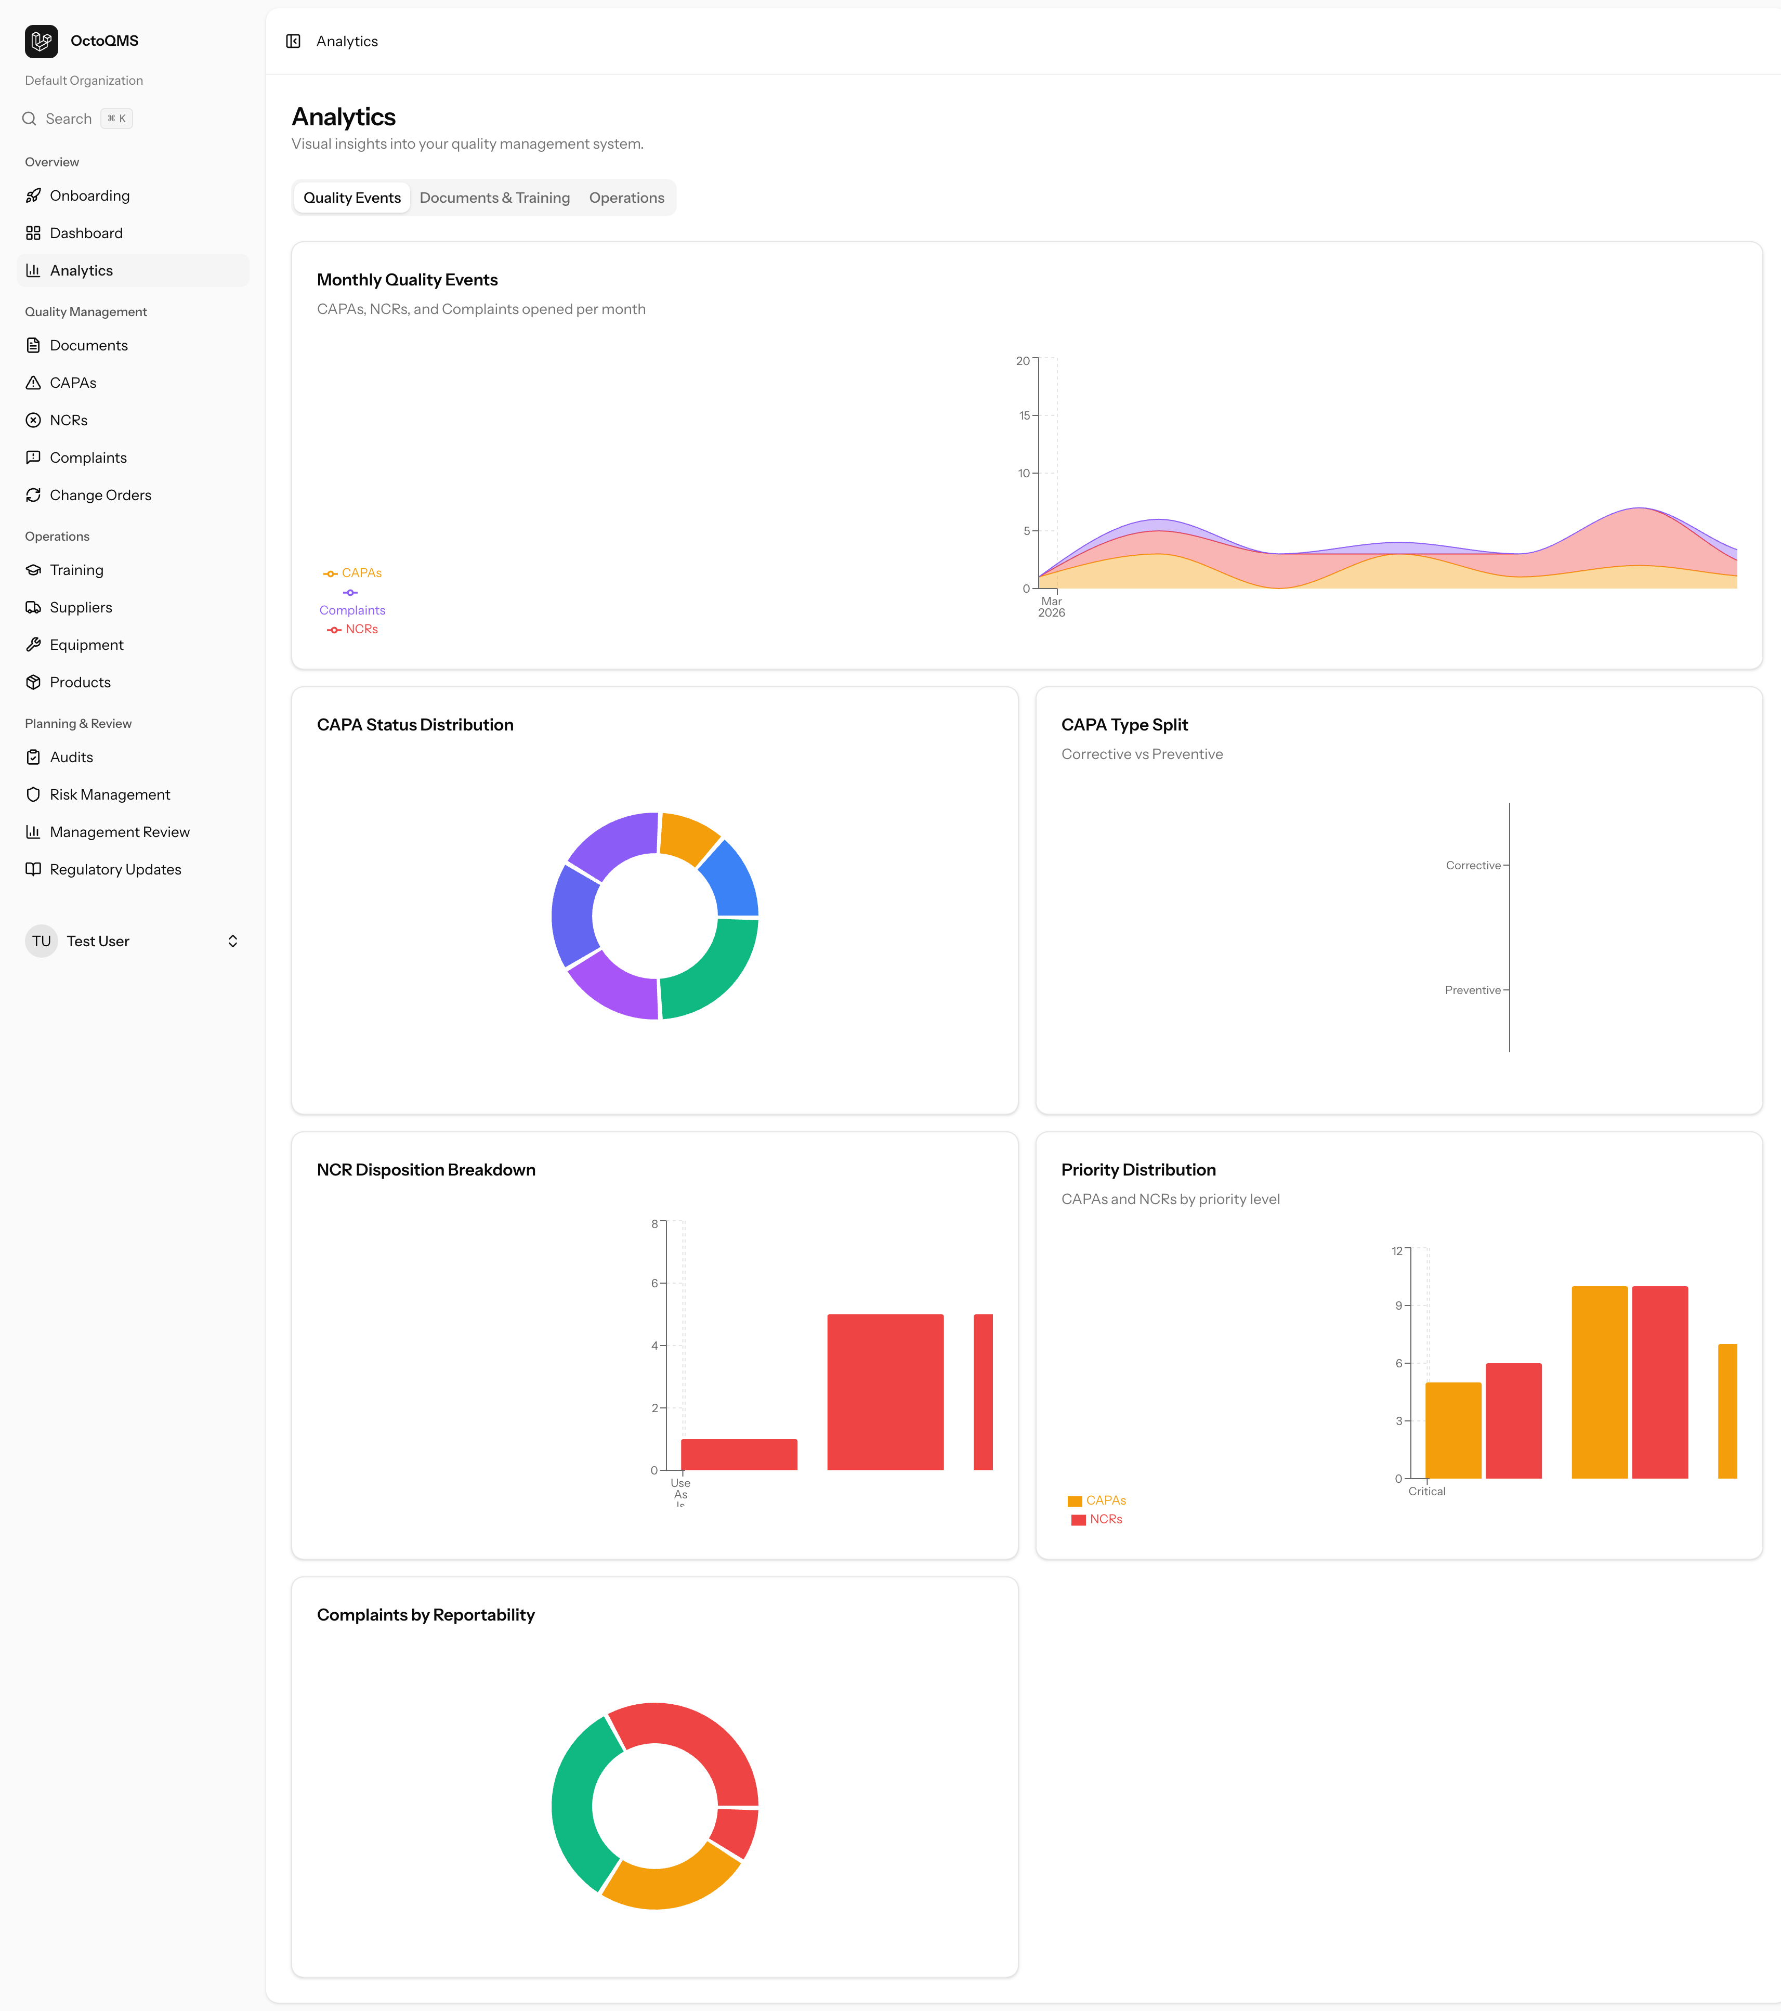1781x2011 pixels.
Task: Click the Management Review chart icon
Action: tap(33, 831)
